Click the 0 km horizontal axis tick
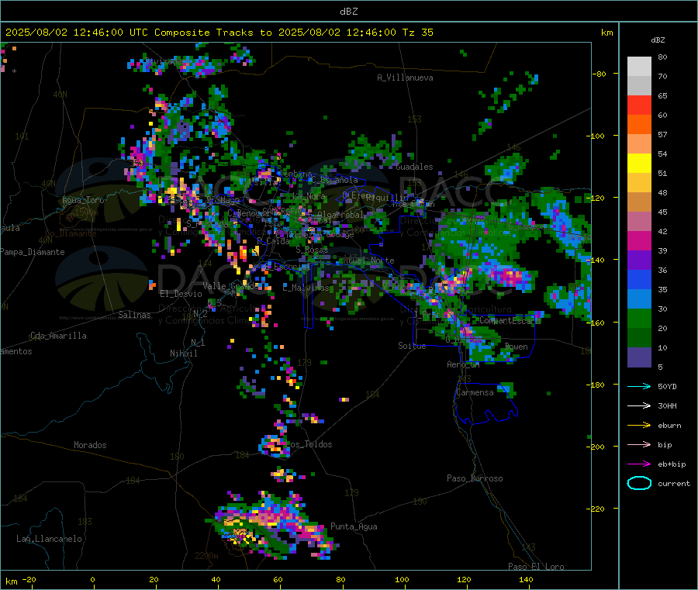The height and width of the screenshot is (590, 698). click(92, 579)
